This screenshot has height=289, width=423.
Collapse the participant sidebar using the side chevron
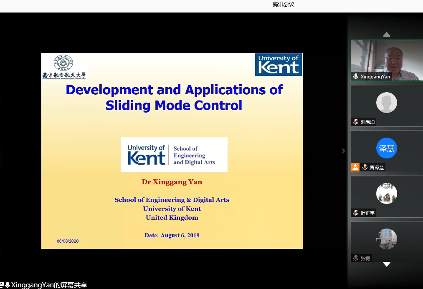coord(343,151)
